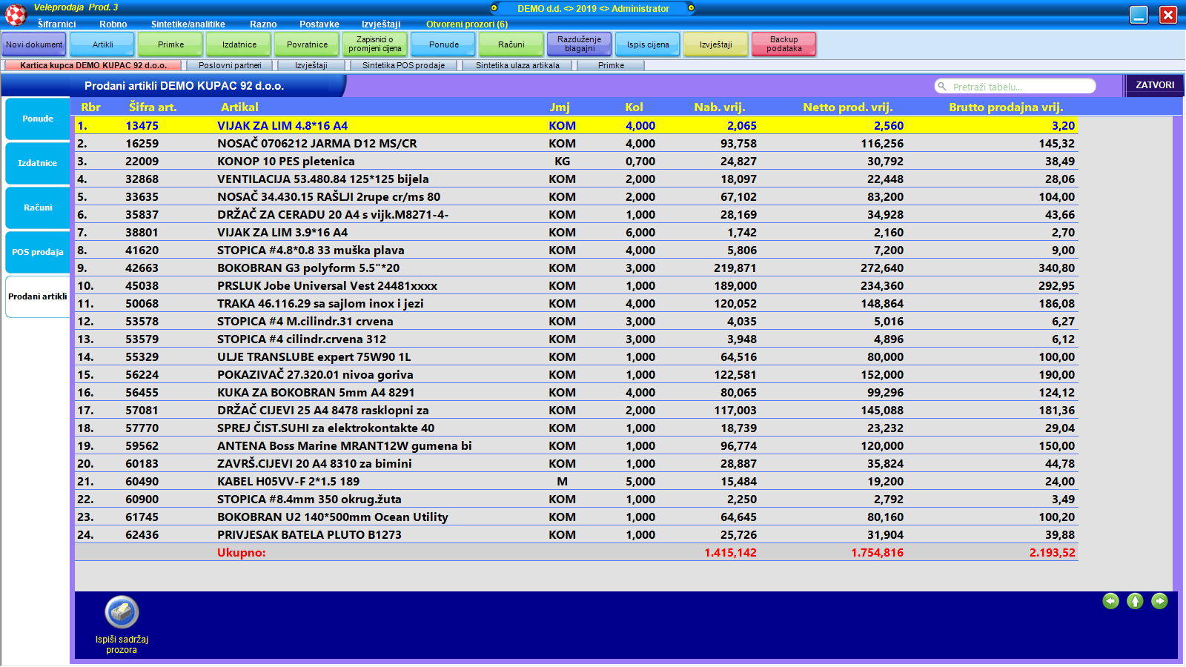Screen dimensions: 1186x667
Task: Sort by Brutto prodajna vrij. column header
Action: [1005, 107]
